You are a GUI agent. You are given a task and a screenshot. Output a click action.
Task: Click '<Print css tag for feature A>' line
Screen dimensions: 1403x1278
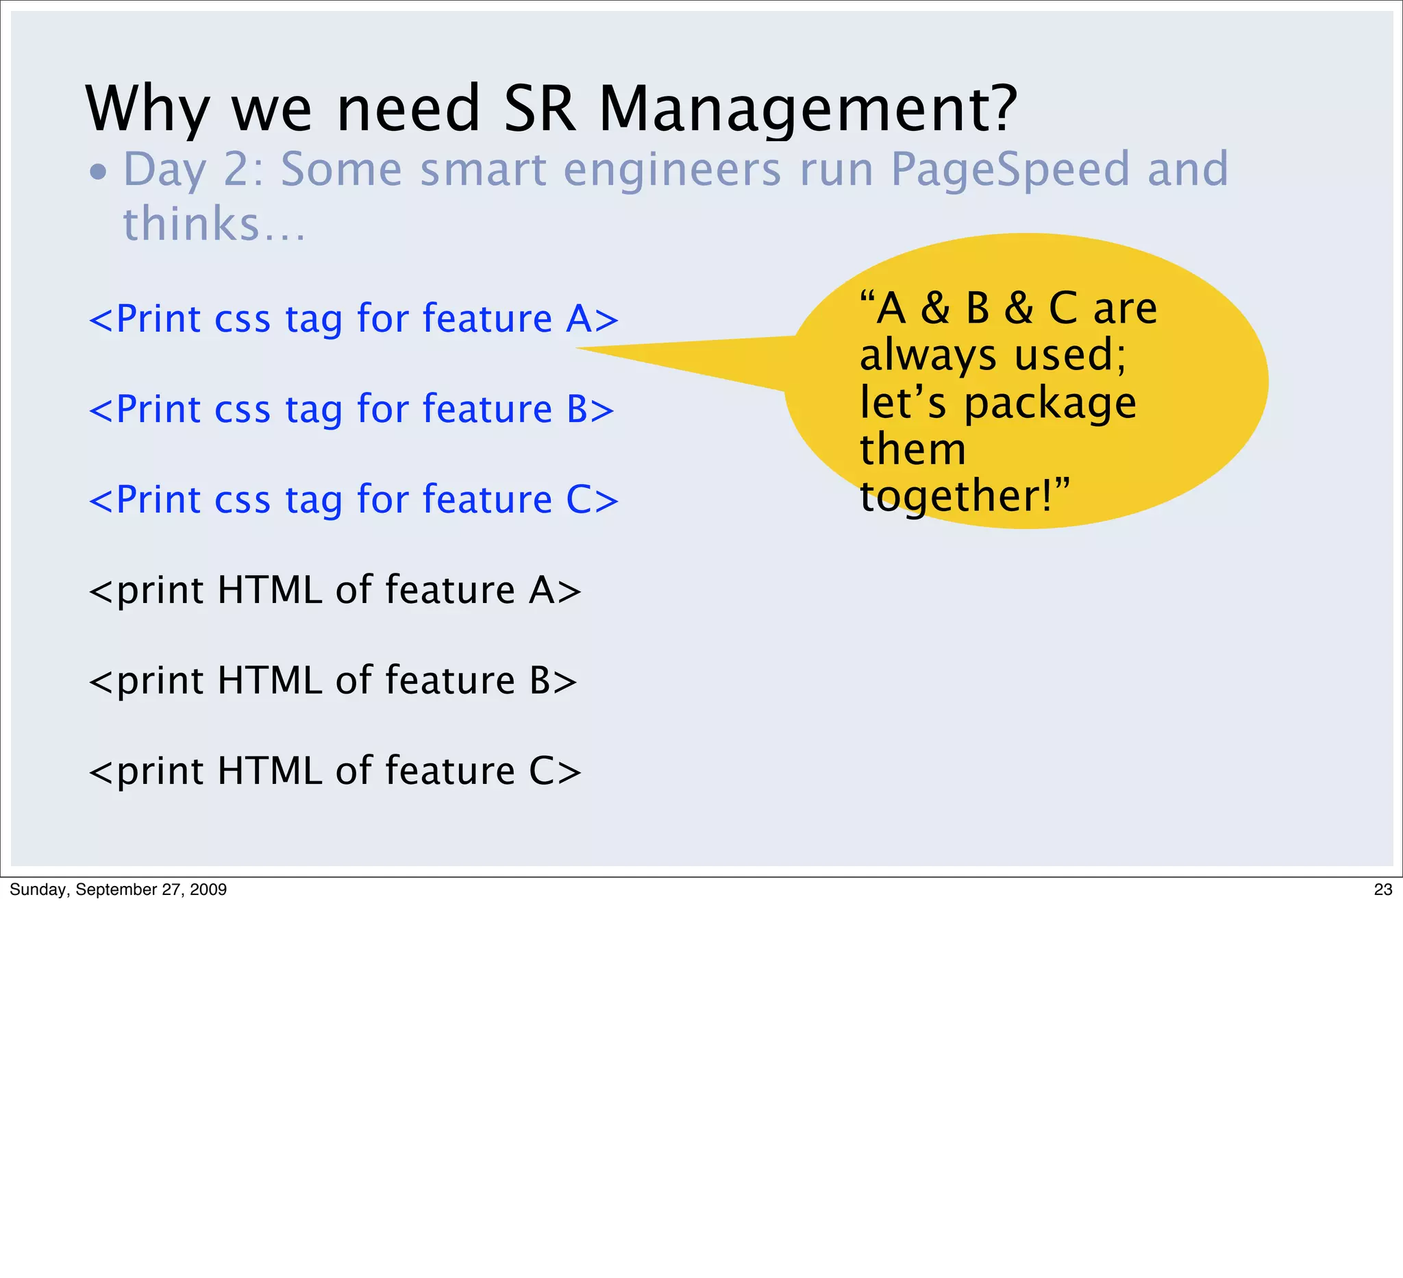tap(353, 319)
